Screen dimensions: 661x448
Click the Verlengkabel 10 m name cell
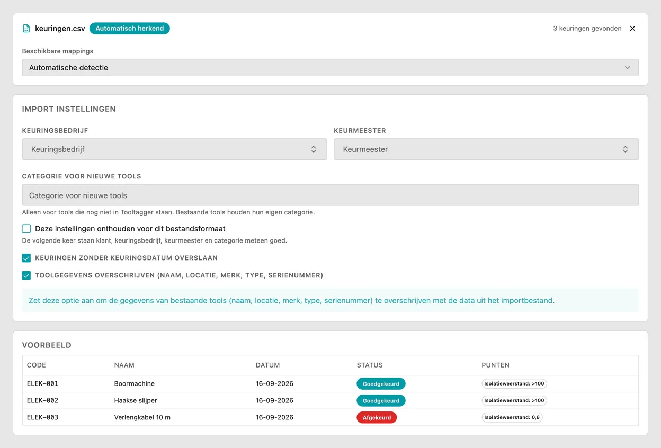tap(142, 418)
